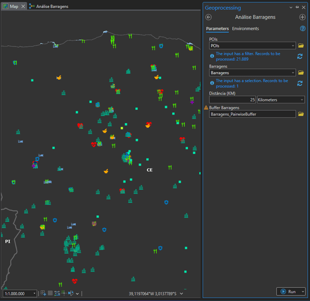Expand the POIs layer dropdown
The height and width of the screenshot is (301, 310).
293,46
